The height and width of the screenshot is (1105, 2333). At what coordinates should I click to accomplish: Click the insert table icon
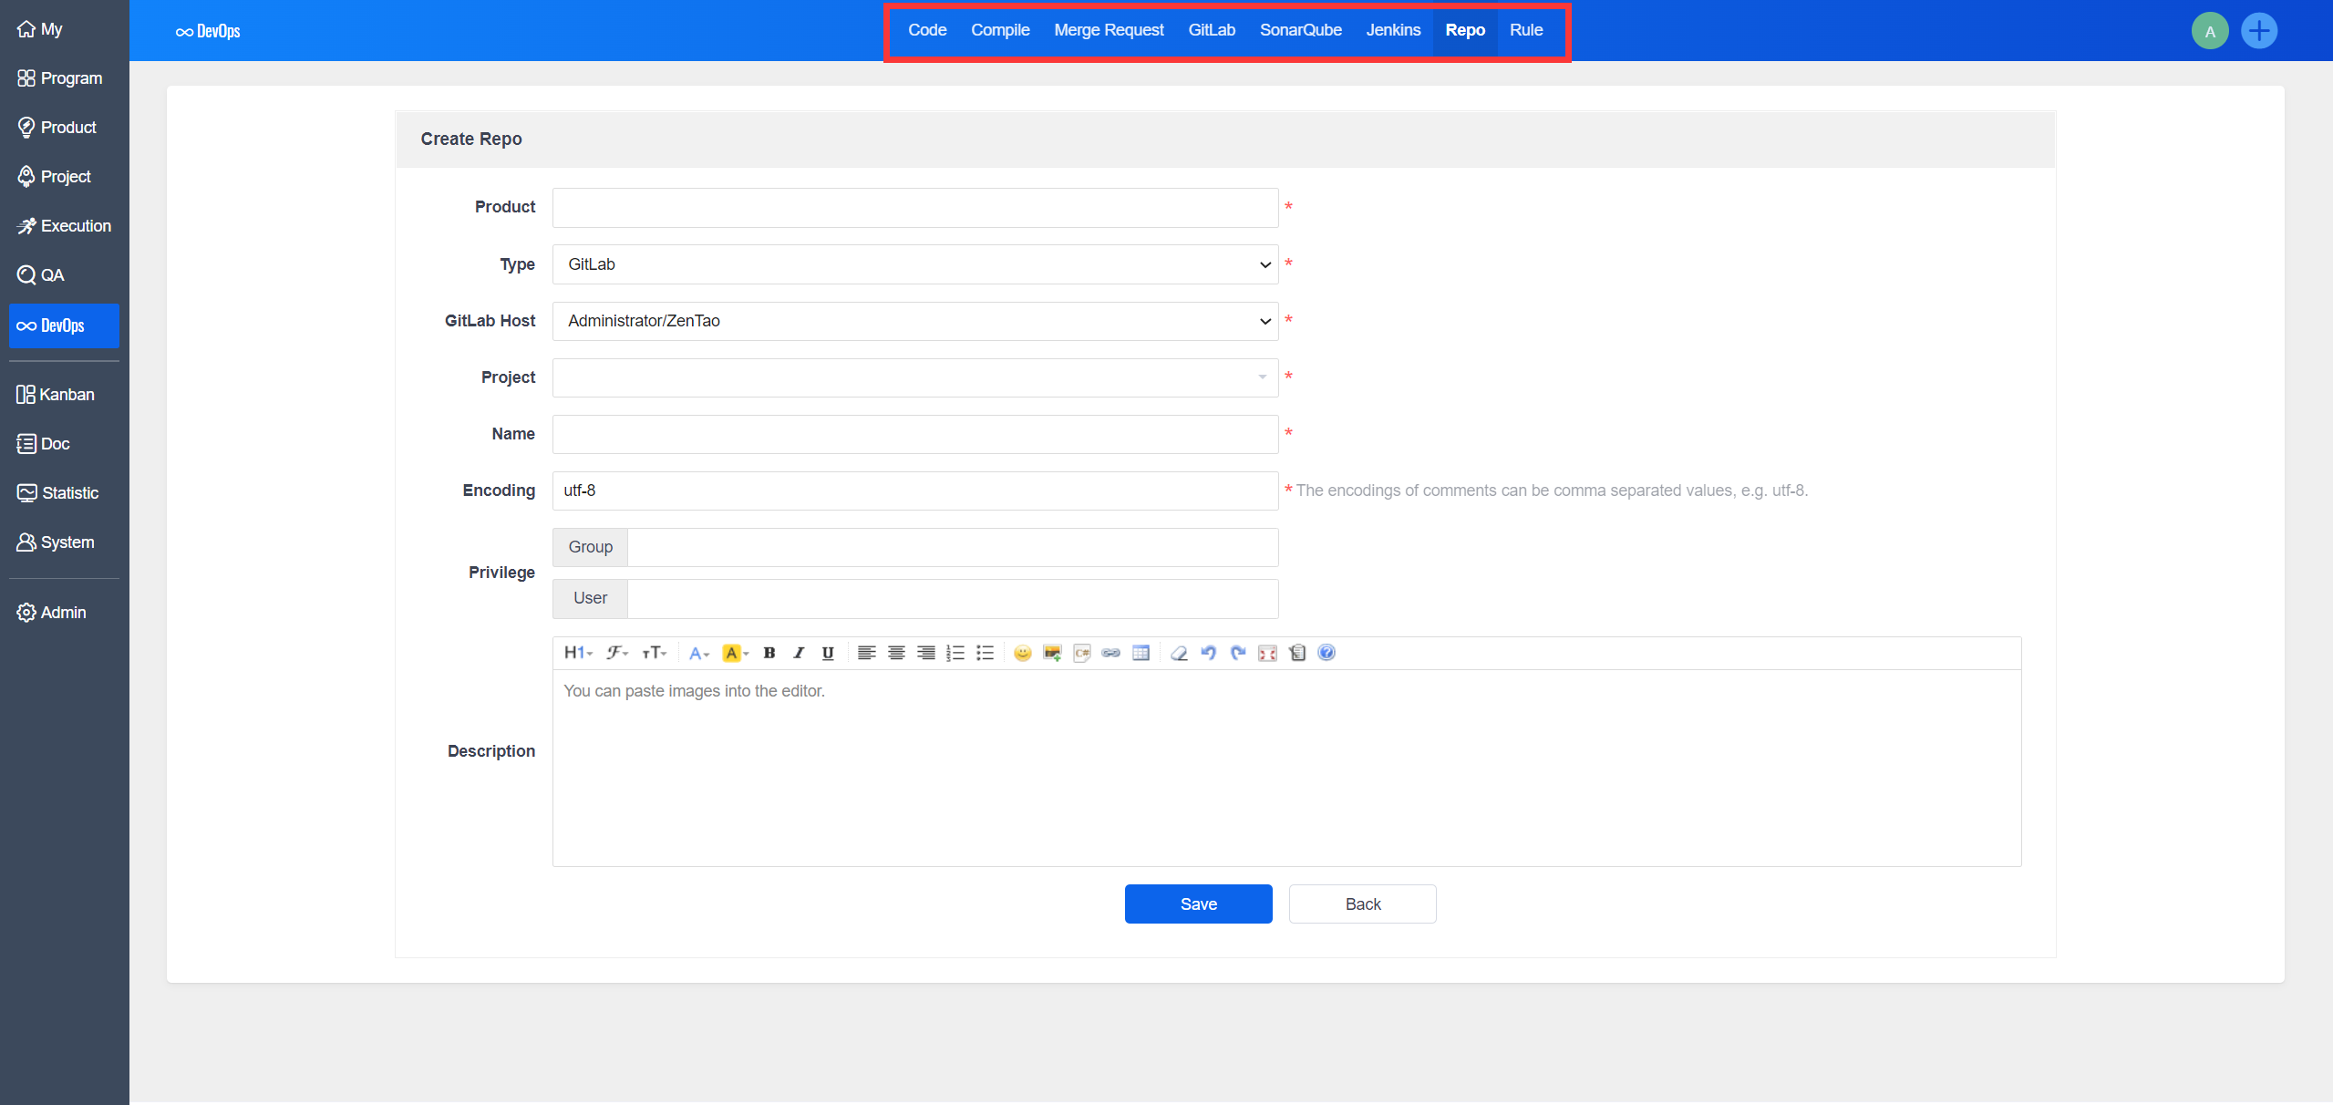coord(1141,653)
